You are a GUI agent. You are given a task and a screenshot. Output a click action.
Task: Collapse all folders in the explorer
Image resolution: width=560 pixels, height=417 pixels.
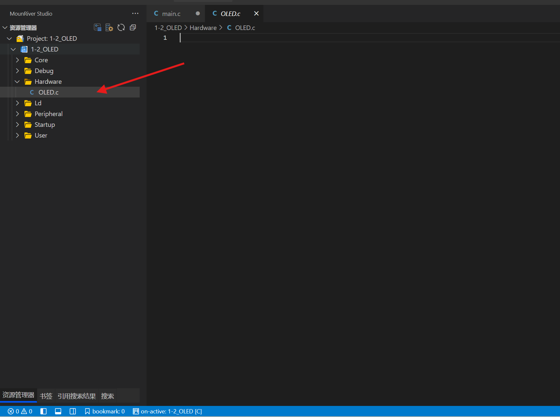pos(133,27)
